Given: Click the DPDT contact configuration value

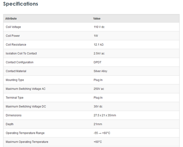Looking at the screenshot, I should pyautogui.click(x=98, y=62).
